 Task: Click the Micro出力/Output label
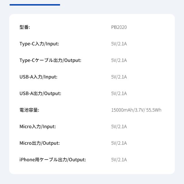39,143
